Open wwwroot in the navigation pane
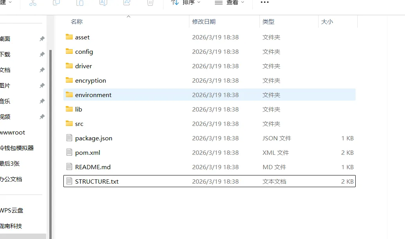405x239 pixels. click(13, 133)
